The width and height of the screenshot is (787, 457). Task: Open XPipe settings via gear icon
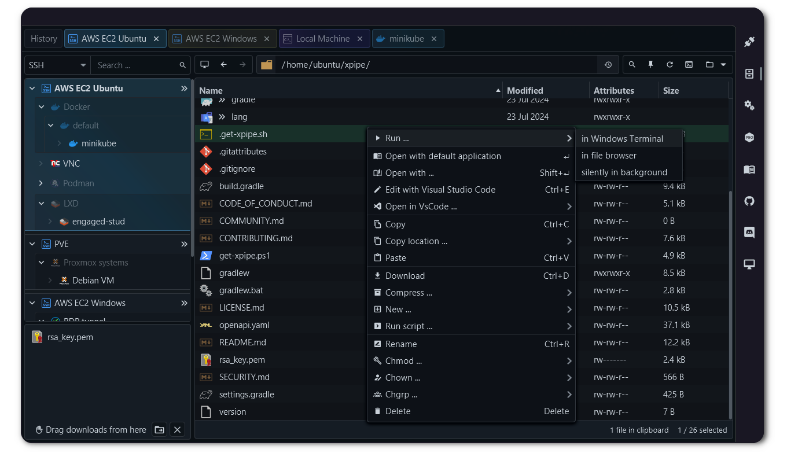pos(749,105)
